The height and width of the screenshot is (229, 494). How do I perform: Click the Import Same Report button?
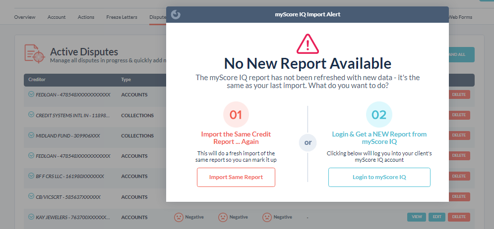pos(236,177)
